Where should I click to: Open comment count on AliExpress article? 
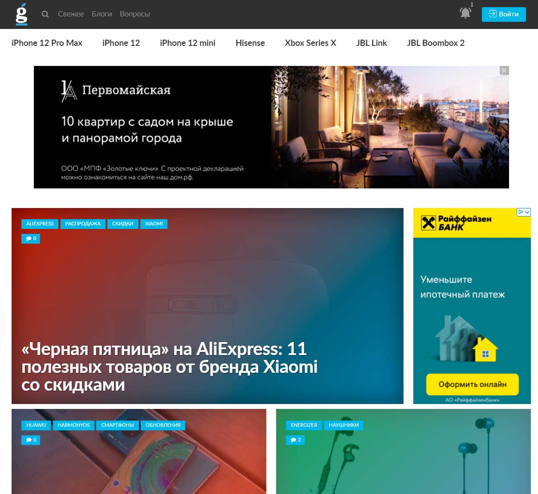coord(31,239)
